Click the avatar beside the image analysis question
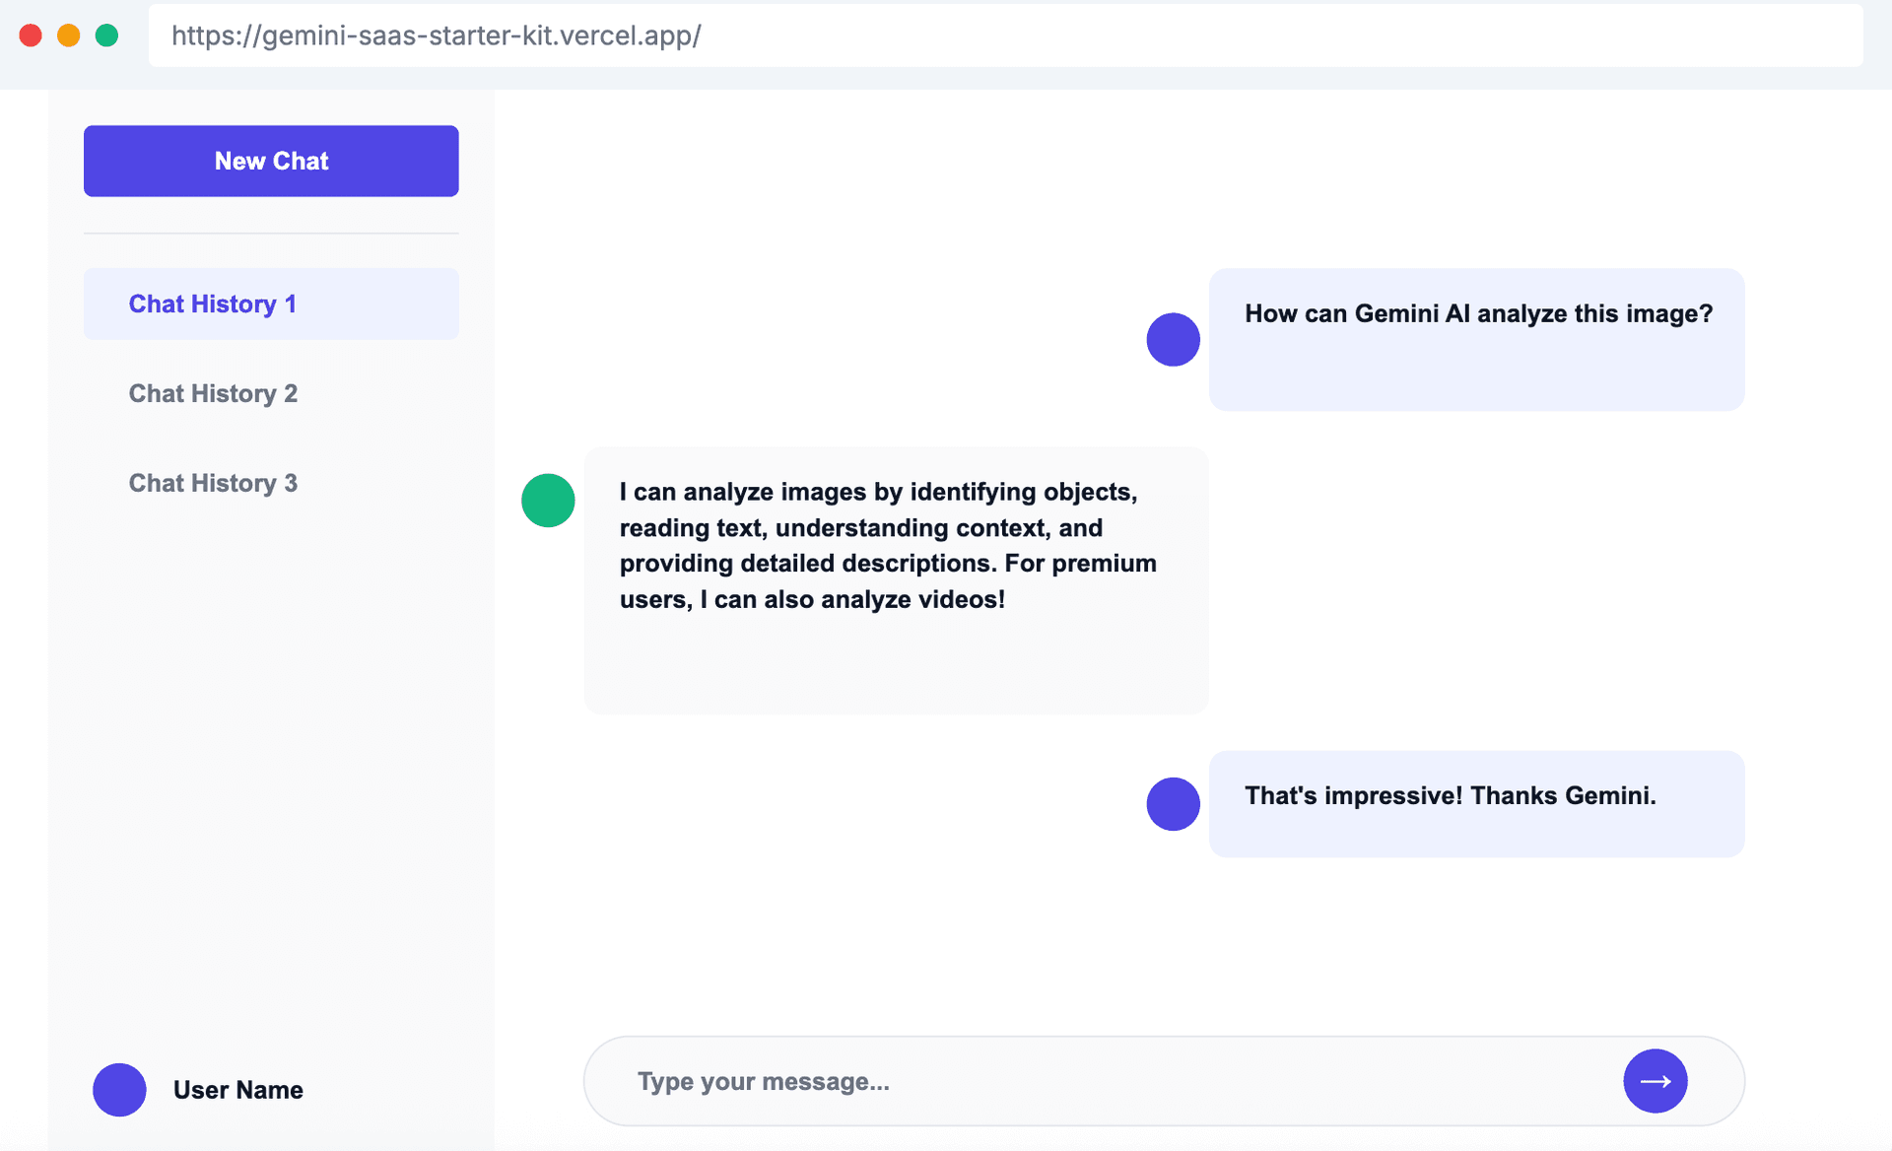Screen dimensions: 1892x1151 coord(1173,340)
